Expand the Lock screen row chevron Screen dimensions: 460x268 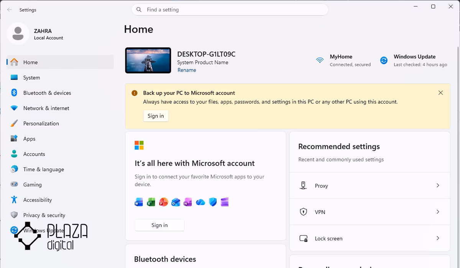(x=438, y=238)
